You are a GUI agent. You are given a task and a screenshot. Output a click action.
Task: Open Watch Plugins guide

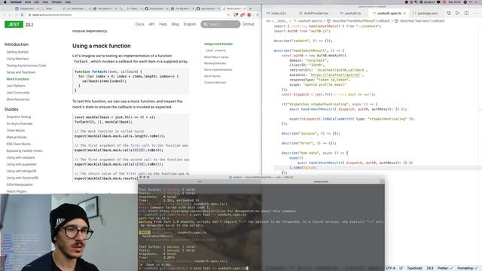coord(17,191)
